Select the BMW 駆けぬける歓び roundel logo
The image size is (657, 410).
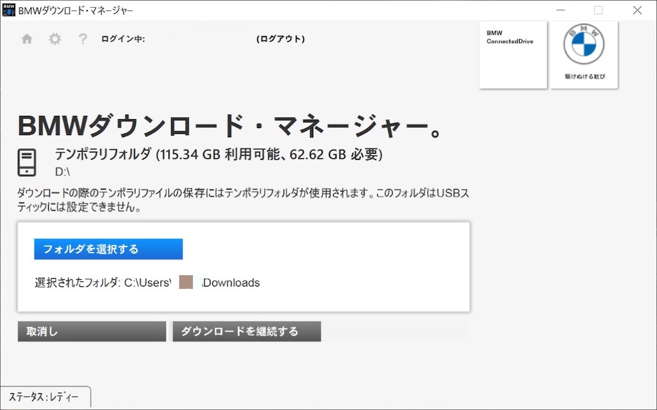coord(583,54)
